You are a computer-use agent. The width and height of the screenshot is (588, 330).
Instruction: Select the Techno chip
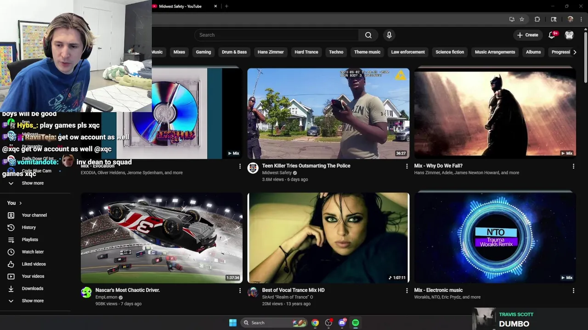(x=336, y=52)
